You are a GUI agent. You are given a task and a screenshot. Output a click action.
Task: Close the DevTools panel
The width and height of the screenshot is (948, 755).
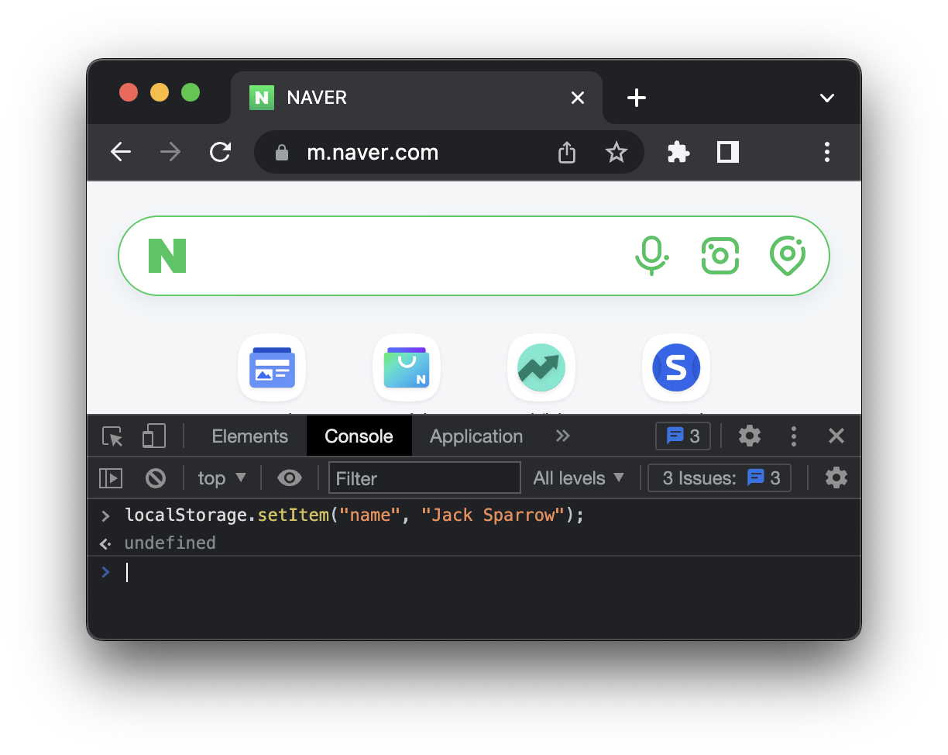pyautogui.click(x=836, y=436)
